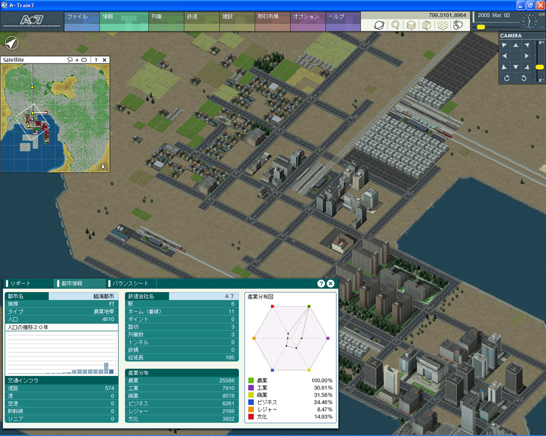
Task: Rotate camera counterclockwise
Action: pos(524,78)
